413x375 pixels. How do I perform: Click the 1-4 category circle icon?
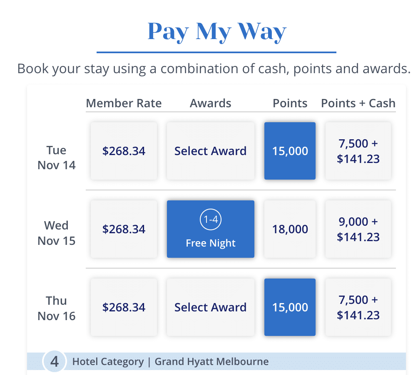[x=211, y=220]
